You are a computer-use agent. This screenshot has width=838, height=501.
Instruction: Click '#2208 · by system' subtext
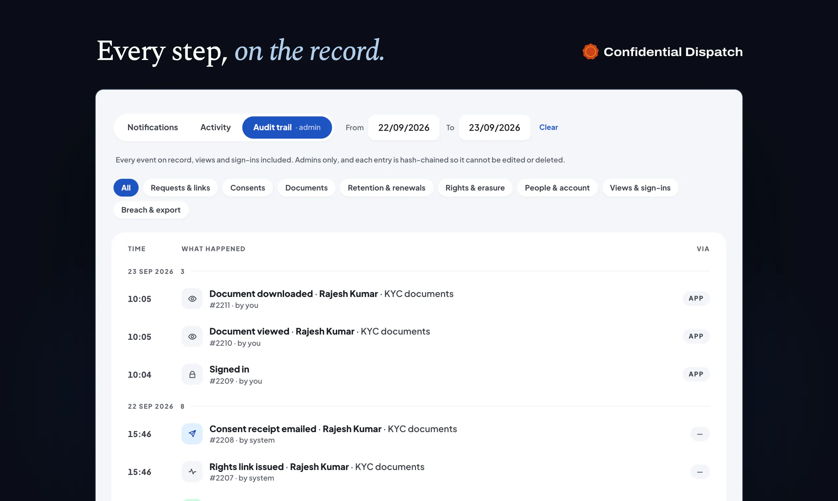pos(242,440)
